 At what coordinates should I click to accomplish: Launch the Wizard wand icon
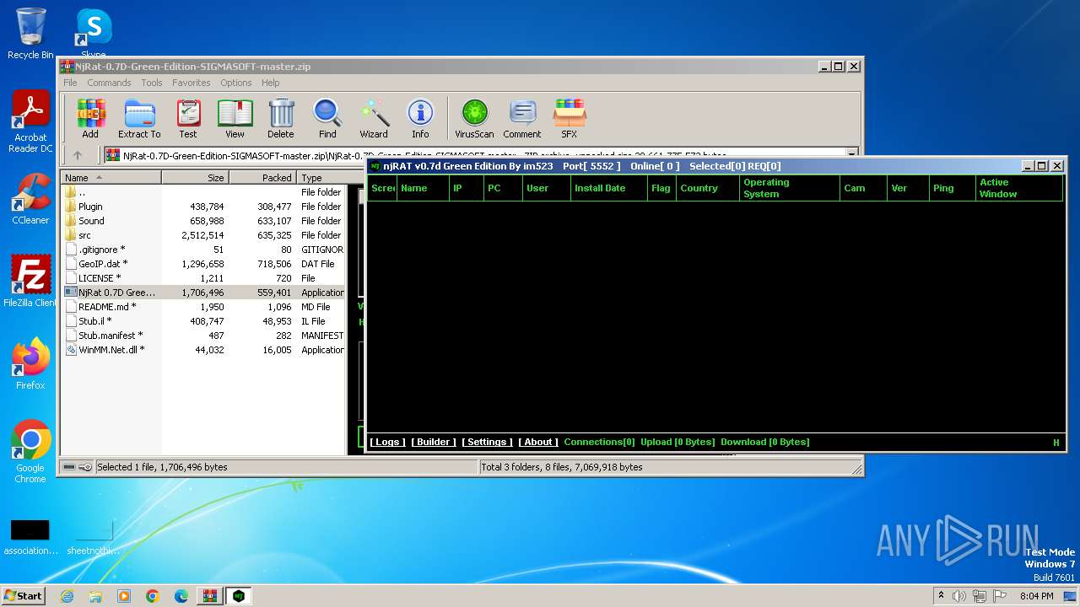[374, 119]
